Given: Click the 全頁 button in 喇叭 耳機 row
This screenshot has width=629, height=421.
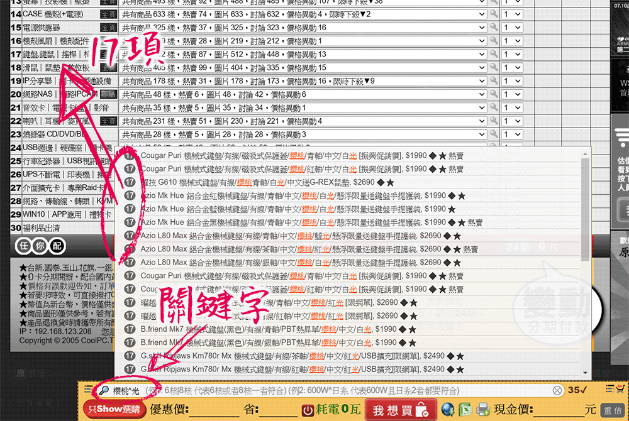Looking at the screenshot, I should coord(108,121).
